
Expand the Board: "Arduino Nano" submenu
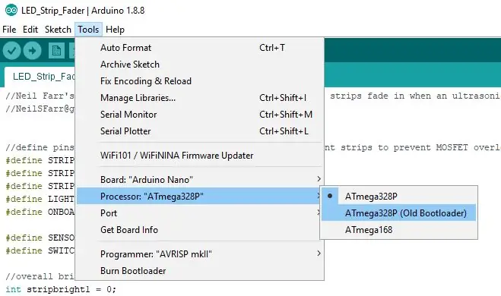pyautogui.click(x=200, y=180)
